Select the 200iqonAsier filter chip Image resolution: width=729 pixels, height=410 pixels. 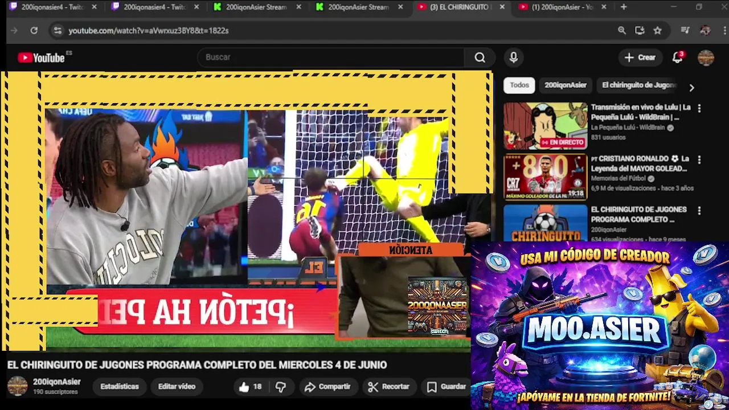click(x=565, y=85)
